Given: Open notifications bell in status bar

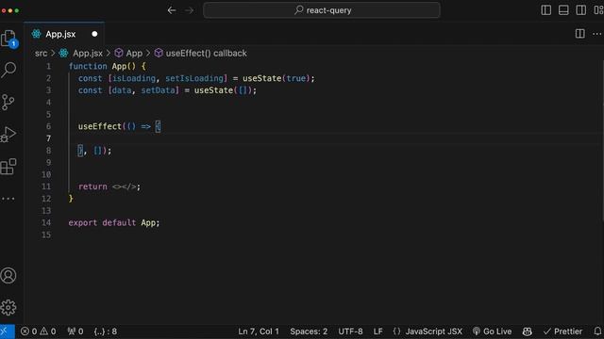Looking at the screenshot, I should (x=597, y=331).
